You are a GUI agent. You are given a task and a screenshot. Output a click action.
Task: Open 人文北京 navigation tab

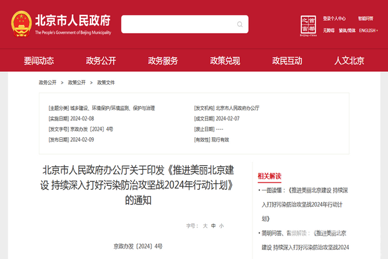click(349, 61)
